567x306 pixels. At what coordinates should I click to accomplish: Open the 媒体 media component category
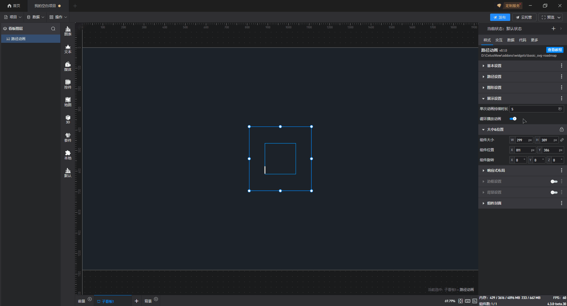coord(68,66)
